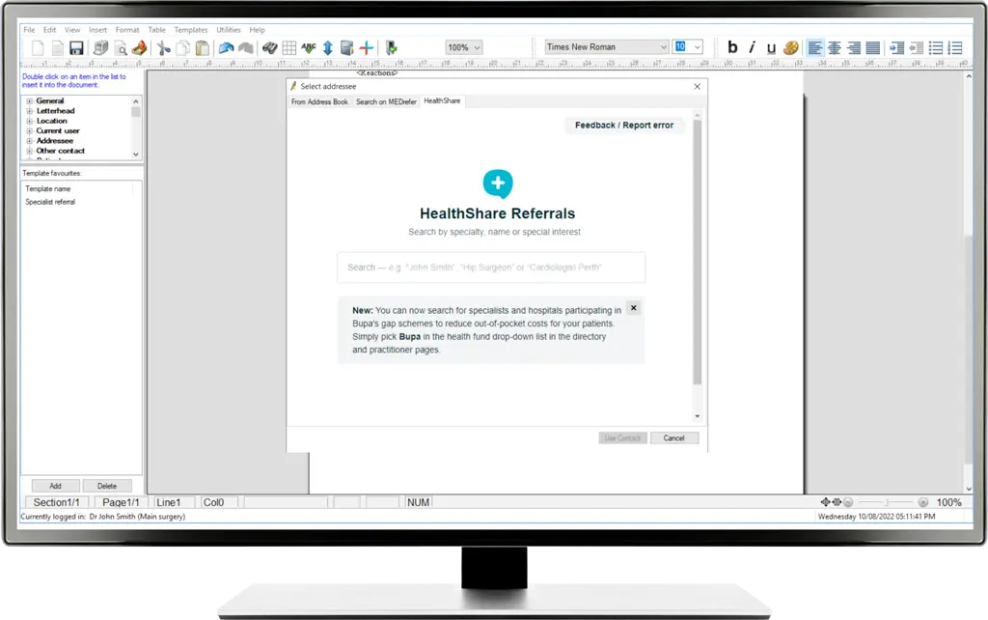988x620 pixels.
Task: Click the zoom slider in the status bar
Action: pos(885,502)
